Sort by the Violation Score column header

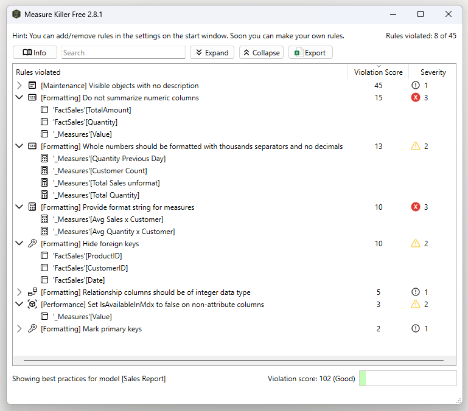(x=378, y=72)
